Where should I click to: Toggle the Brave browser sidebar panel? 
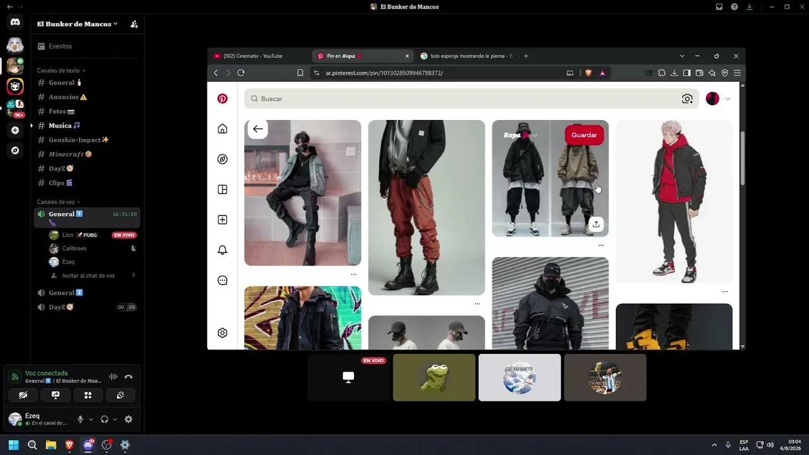click(687, 73)
